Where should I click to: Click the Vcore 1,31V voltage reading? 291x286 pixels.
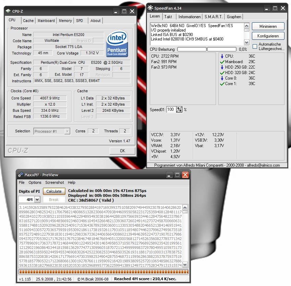coord(165,140)
